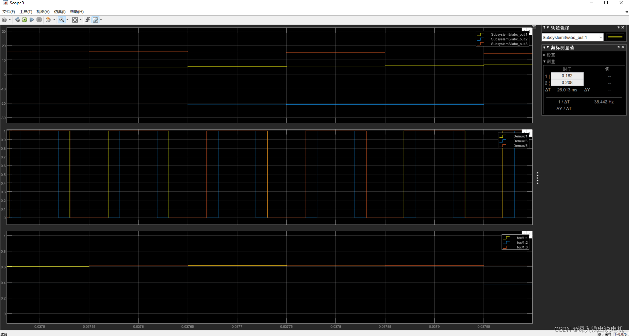Click the yellow trace color swatch

pos(615,37)
